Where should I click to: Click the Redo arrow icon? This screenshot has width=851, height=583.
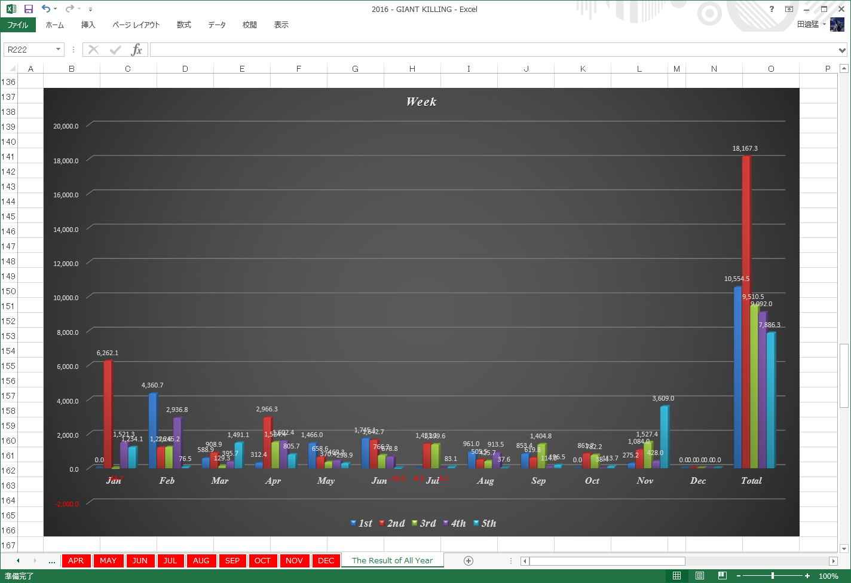(70, 9)
